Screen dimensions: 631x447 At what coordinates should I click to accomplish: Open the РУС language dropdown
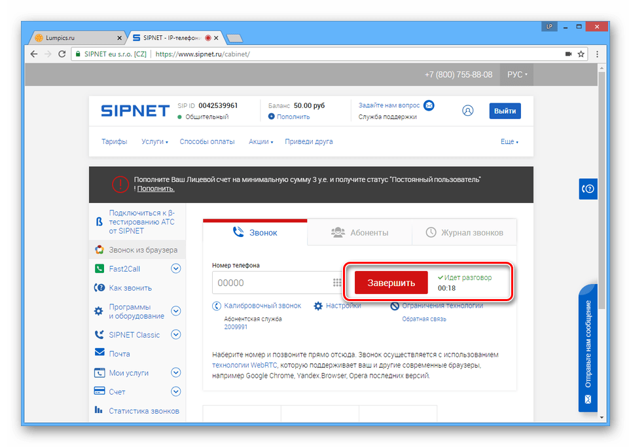click(517, 75)
